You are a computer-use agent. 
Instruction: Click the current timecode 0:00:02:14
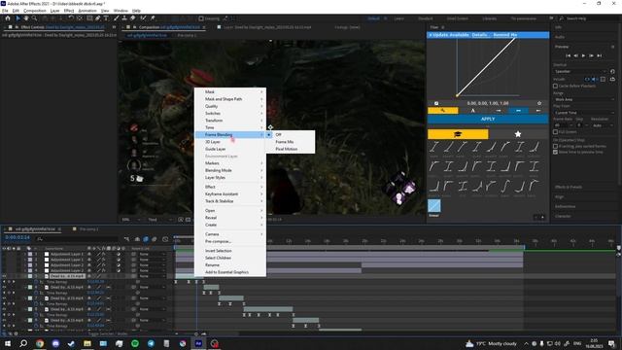(x=17, y=237)
